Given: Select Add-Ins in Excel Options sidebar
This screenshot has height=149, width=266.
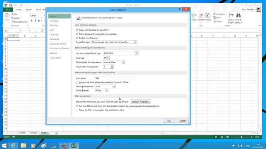Looking at the screenshot, I should 53,53.
